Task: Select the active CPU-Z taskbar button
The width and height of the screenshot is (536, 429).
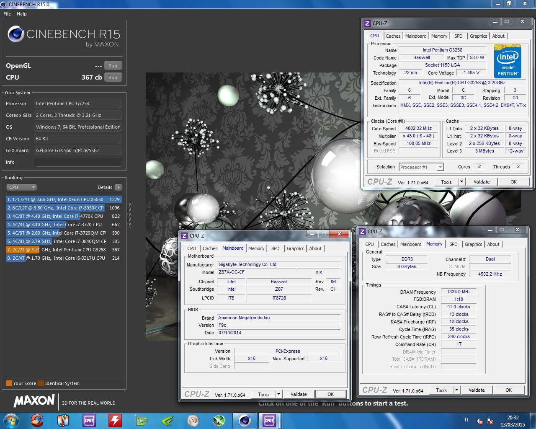Action: coord(269,420)
